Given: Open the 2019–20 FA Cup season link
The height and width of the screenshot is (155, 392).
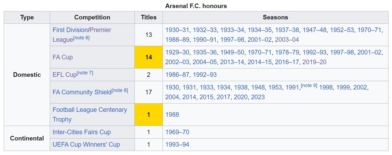Looking at the screenshot, I should coord(314,62).
